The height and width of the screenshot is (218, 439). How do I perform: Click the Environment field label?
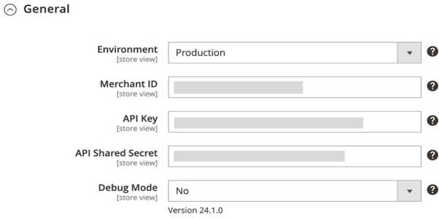click(x=127, y=49)
